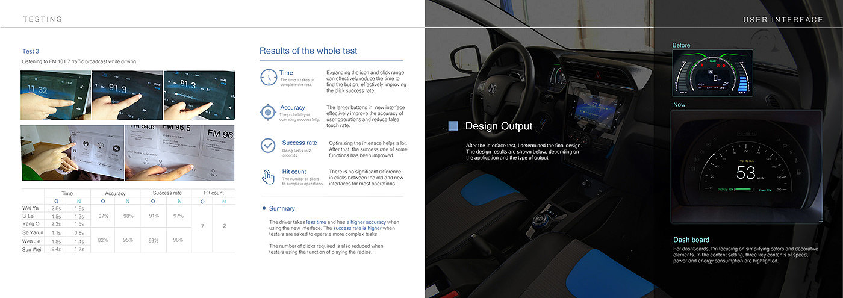This screenshot has height=298, width=843.
Task: Select the Before dashboard image
Action: point(712,73)
